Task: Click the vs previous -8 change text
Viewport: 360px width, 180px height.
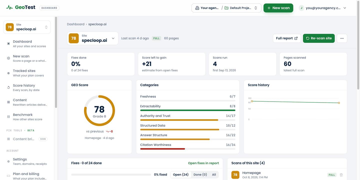Action: click(99, 131)
